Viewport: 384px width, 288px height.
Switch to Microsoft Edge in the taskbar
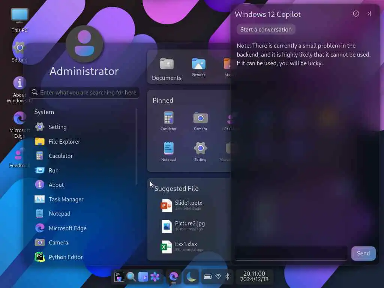[x=174, y=277]
